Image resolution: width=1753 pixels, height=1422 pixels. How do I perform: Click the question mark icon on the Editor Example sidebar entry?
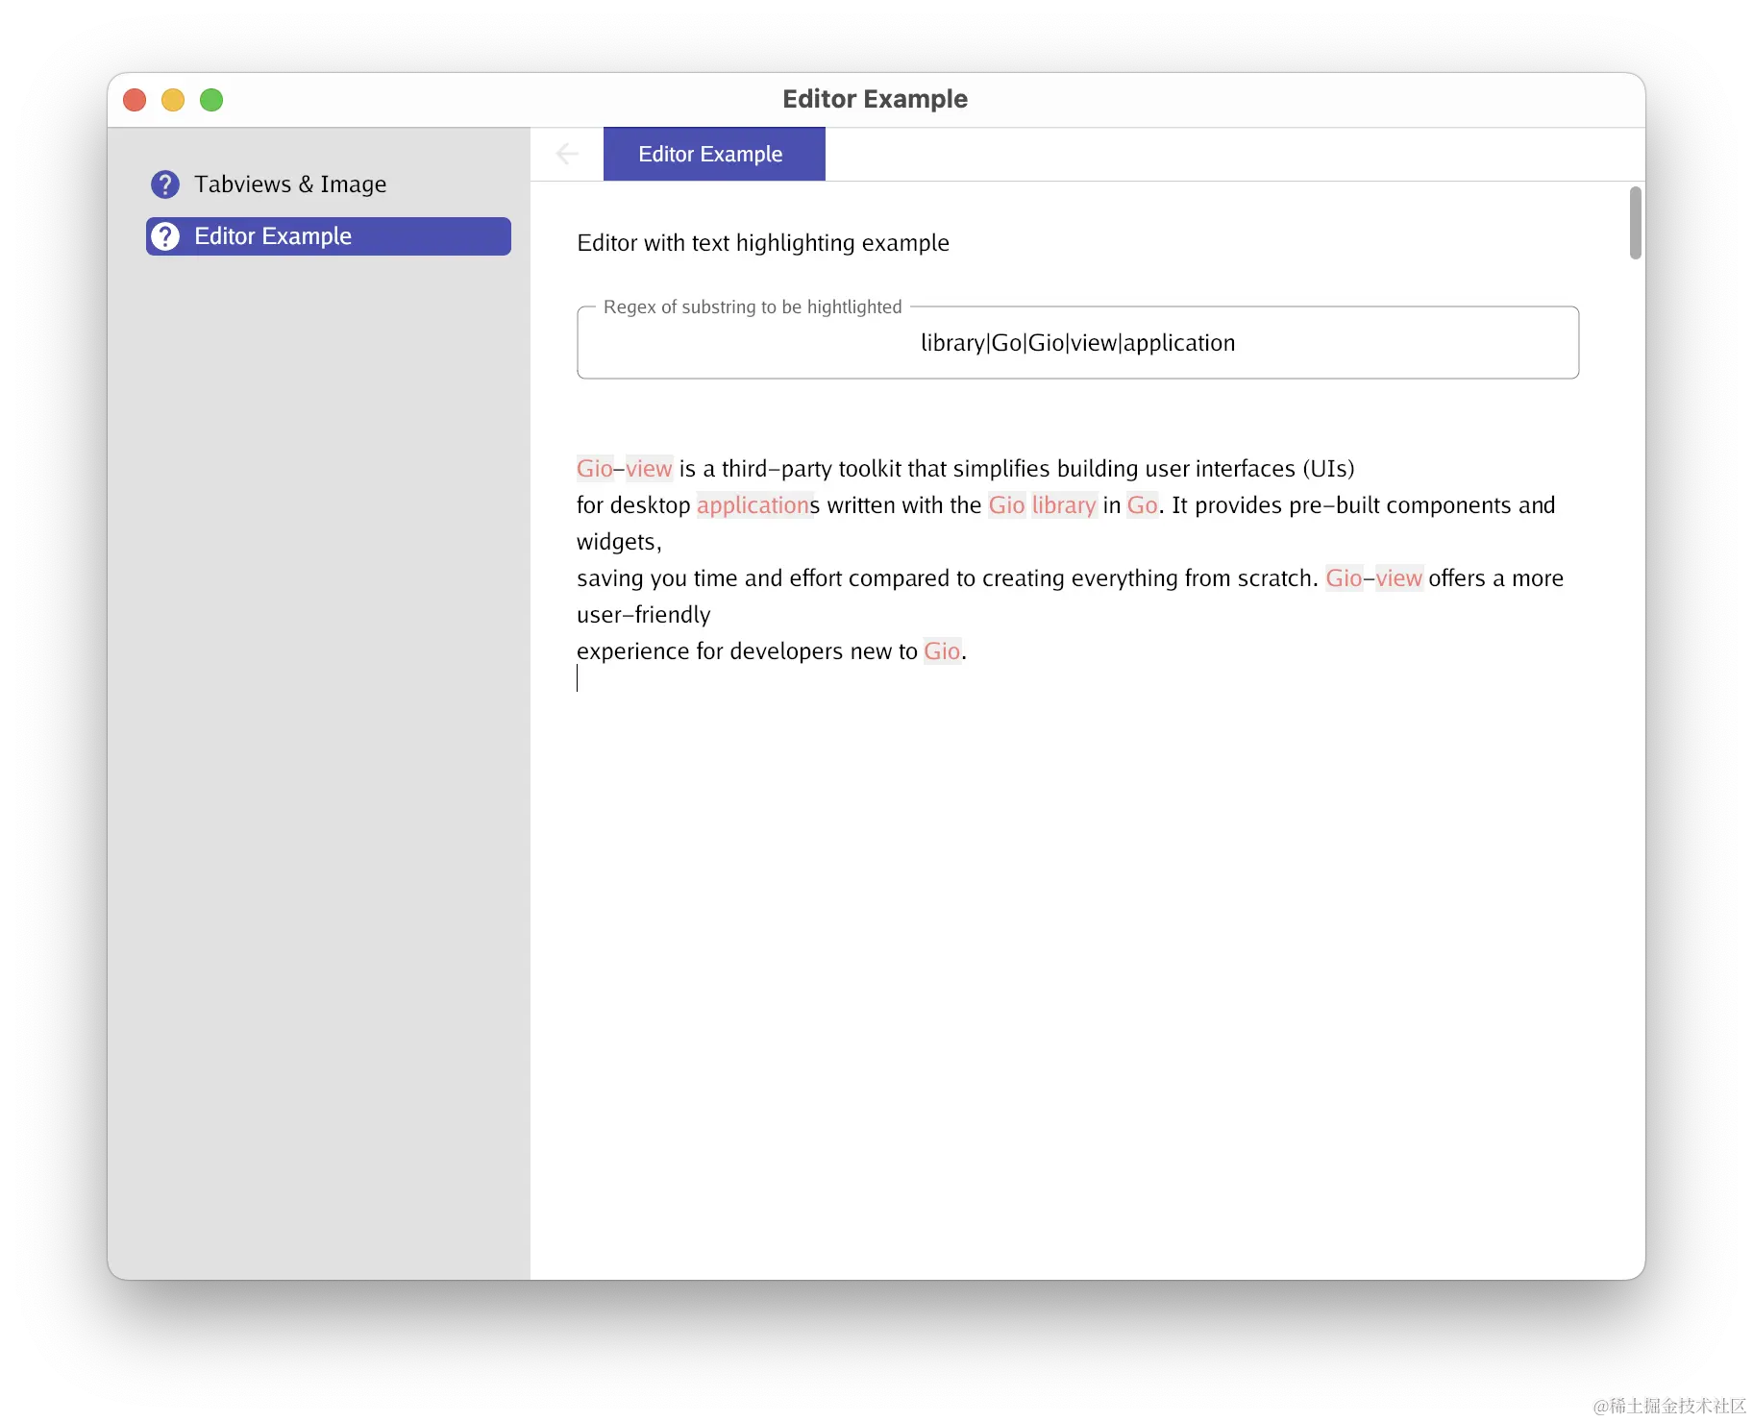tap(164, 235)
